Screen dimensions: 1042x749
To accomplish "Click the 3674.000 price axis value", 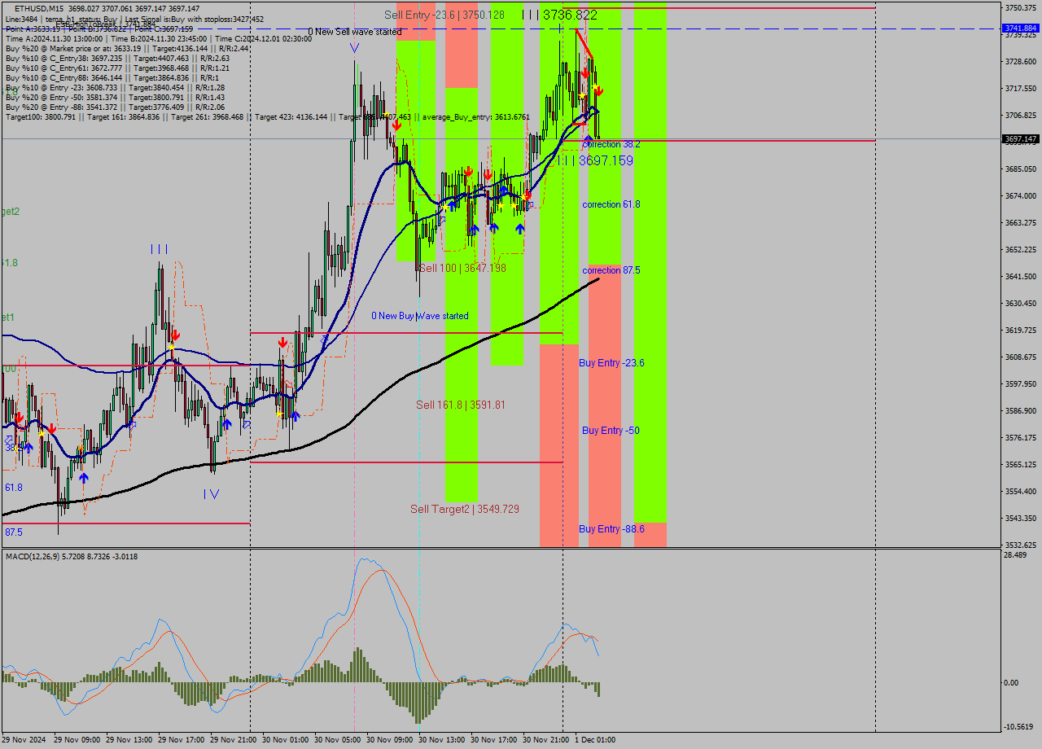I will tap(1021, 196).
